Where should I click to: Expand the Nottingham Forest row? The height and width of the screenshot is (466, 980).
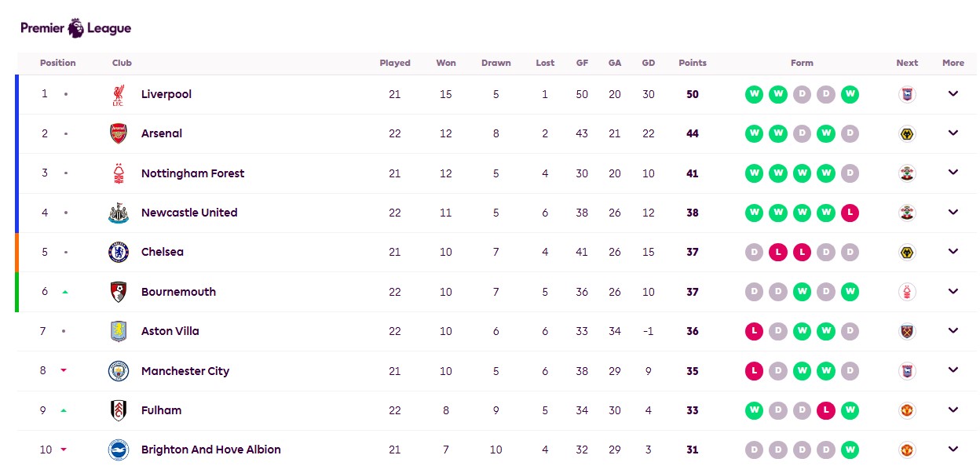[x=953, y=173]
